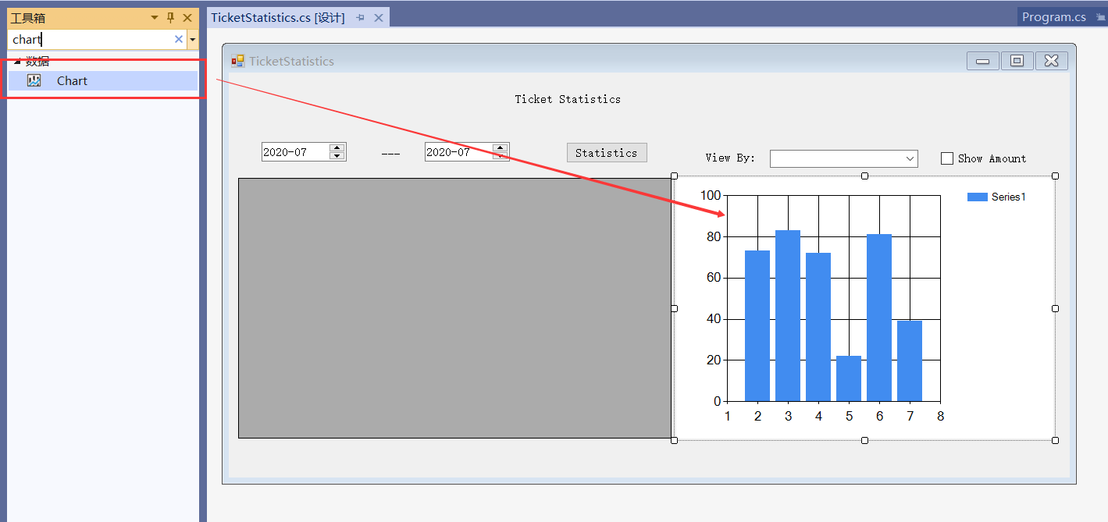Open the View By combo box
Viewport: 1108px width, 522px height.
[x=910, y=158]
